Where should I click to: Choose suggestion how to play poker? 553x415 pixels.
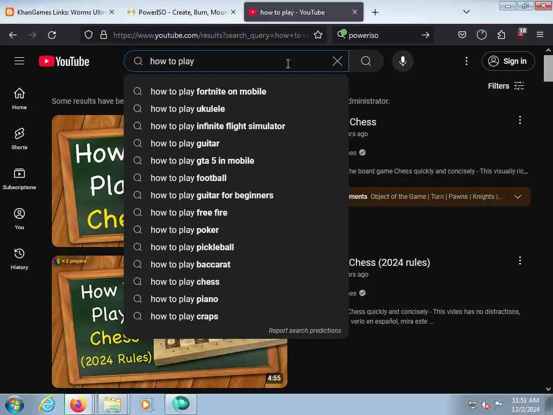(237, 230)
